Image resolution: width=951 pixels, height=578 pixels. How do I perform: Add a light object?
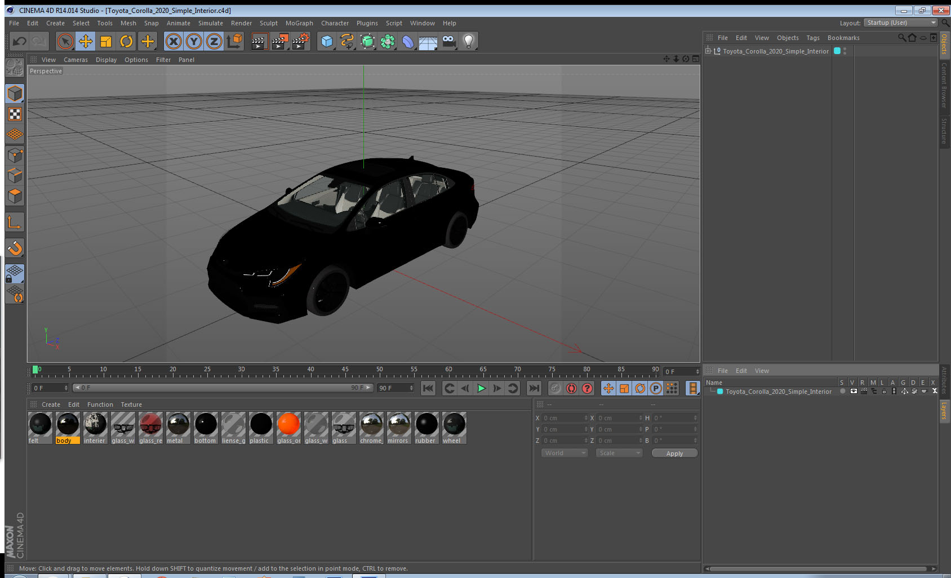point(469,41)
